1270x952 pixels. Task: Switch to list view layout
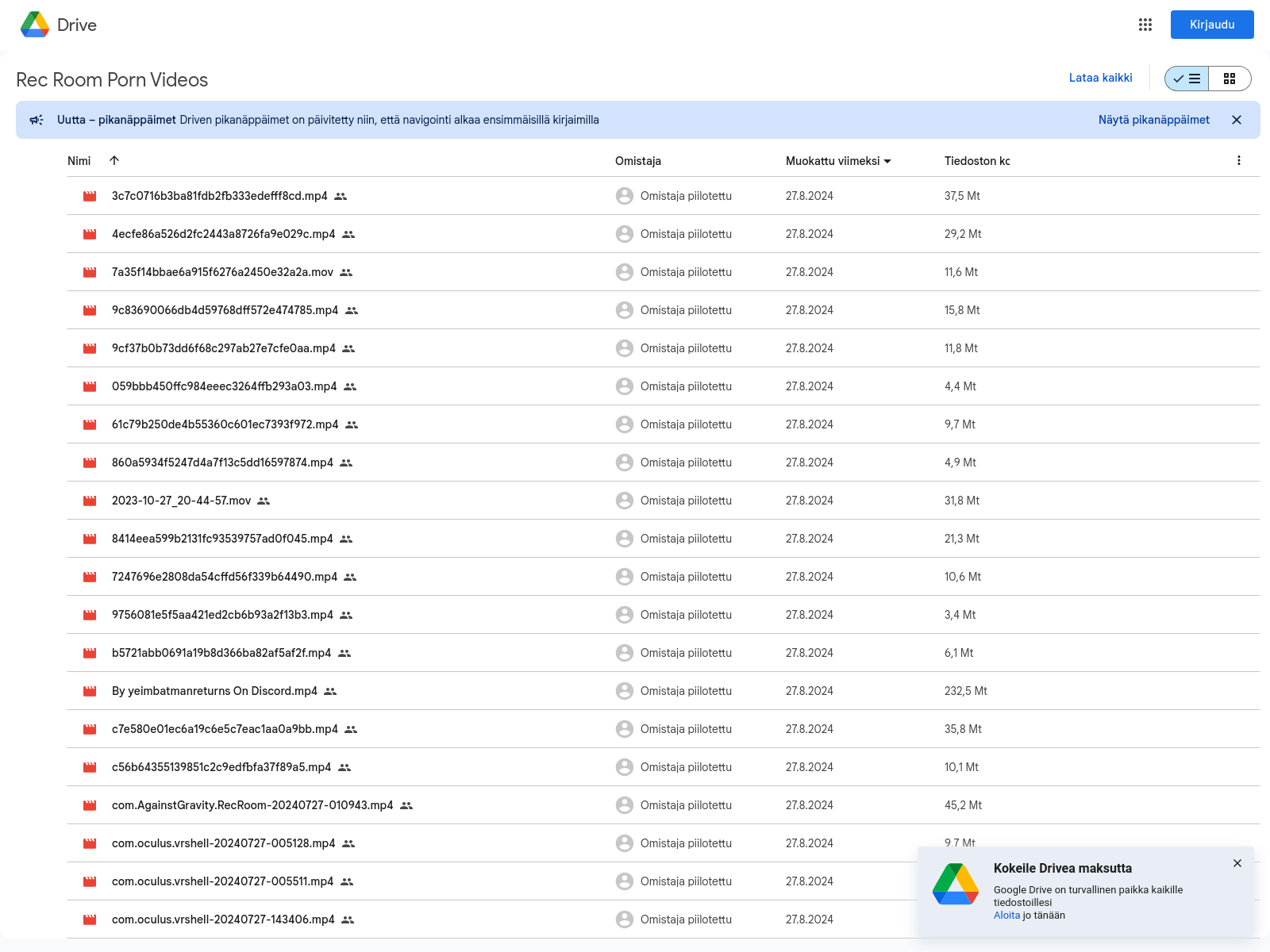[1187, 79]
